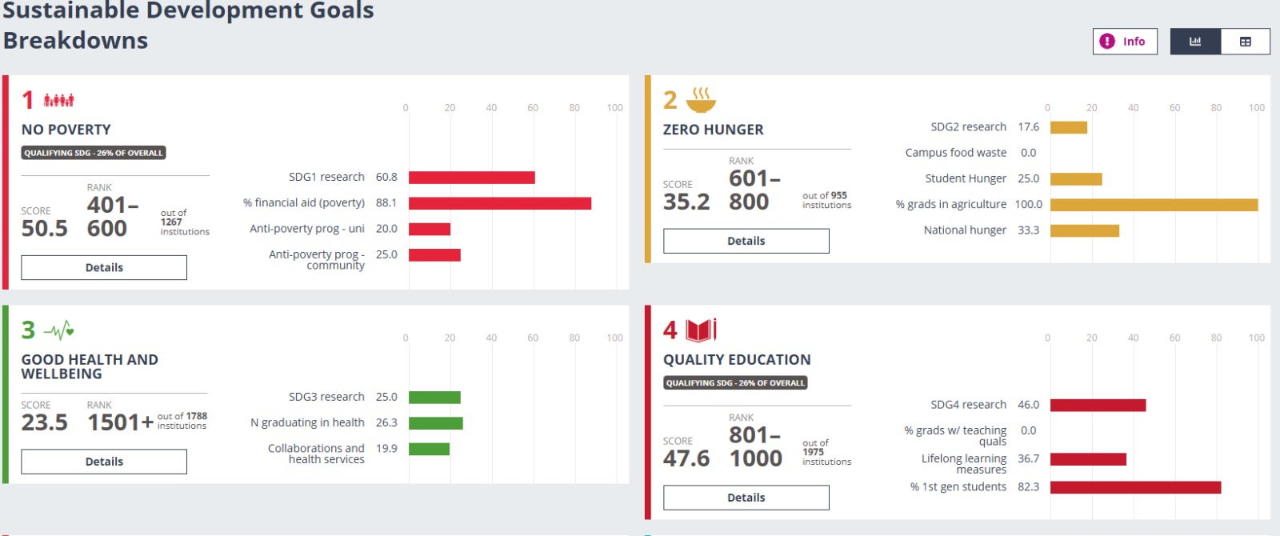Show Details for Quality Education
The width and height of the screenshot is (1280, 536).
(746, 498)
